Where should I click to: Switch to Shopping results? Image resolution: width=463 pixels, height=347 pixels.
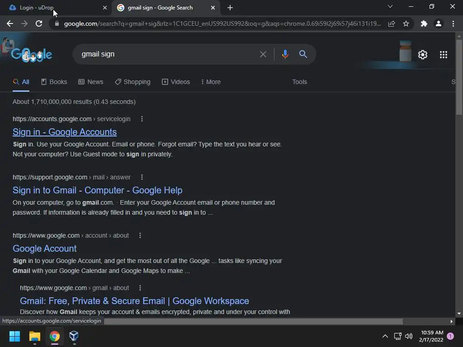(132, 82)
